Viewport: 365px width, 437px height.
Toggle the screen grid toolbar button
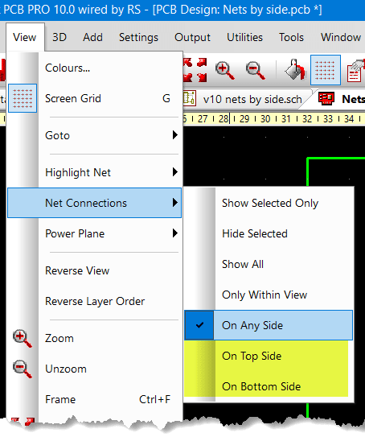pos(326,70)
